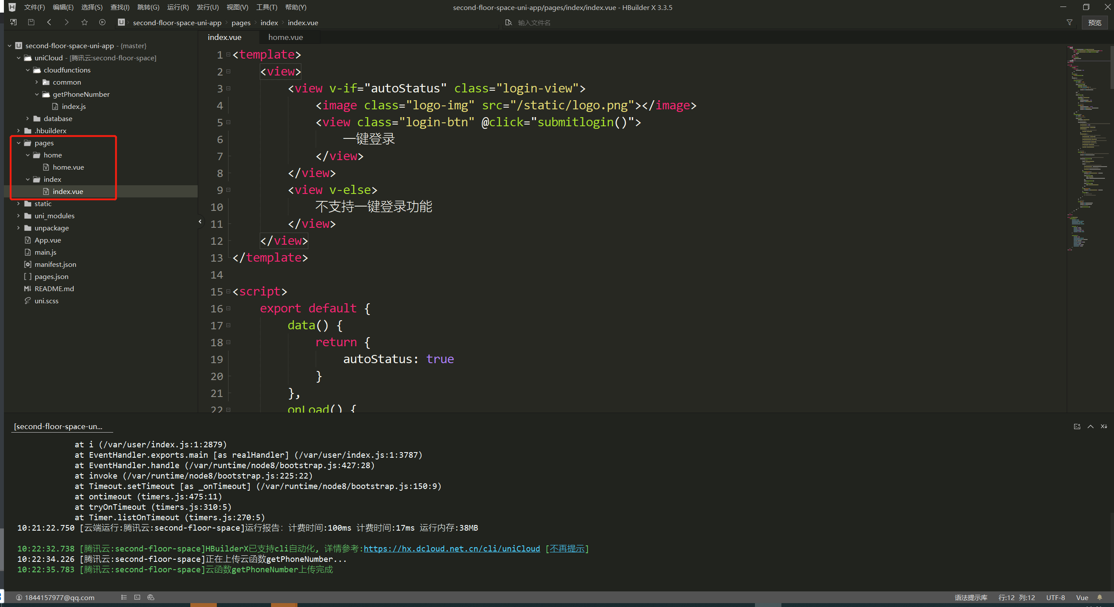Collapse the unicloud folder
The width and height of the screenshot is (1114, 607).
(x=19, y=58)
